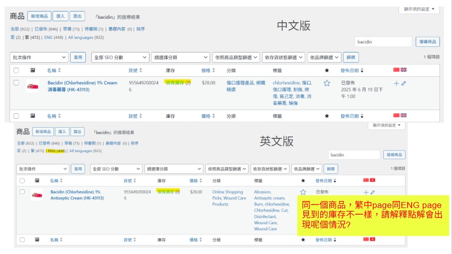Click the plus add-translation icon in the Chinese row
Screen dimensions: 452x254
396,83
